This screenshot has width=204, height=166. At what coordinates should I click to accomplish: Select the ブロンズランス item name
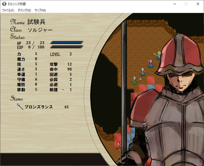point(39,107)
